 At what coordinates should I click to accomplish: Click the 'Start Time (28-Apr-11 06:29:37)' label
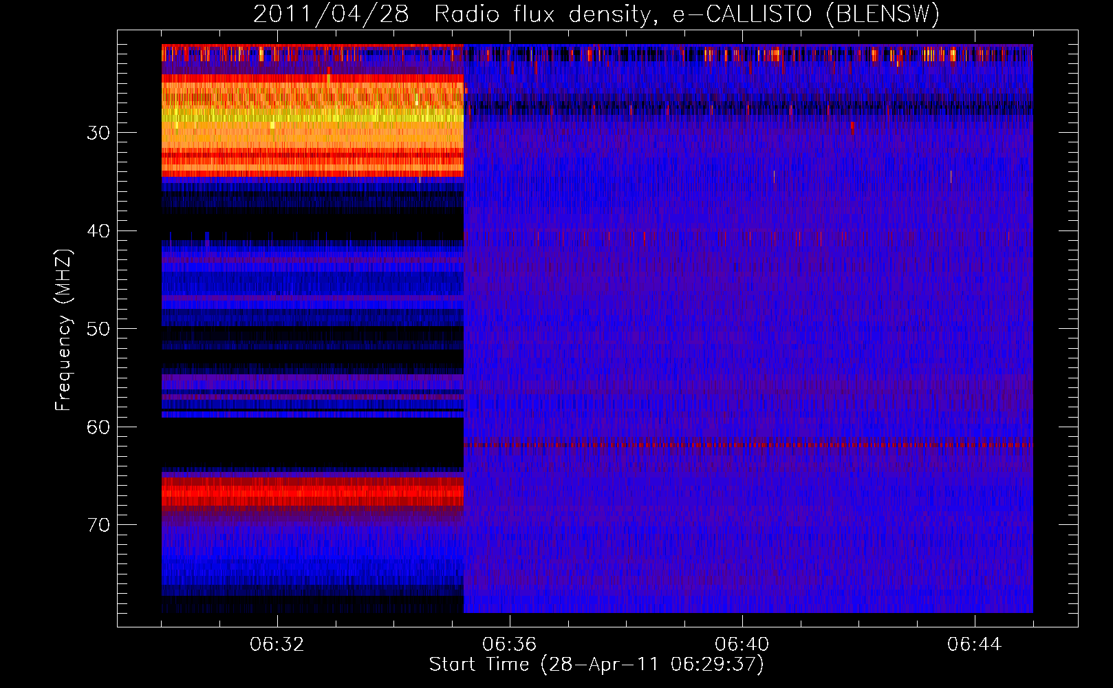coord(596,665)
